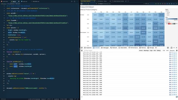Open the Memory devtools panel
Image resolution: width=178 pixels, height=100 pixels.
click(143, 48)
